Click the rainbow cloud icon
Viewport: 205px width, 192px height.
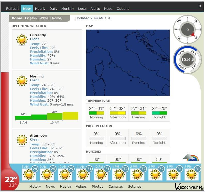[x=191, y=158]
